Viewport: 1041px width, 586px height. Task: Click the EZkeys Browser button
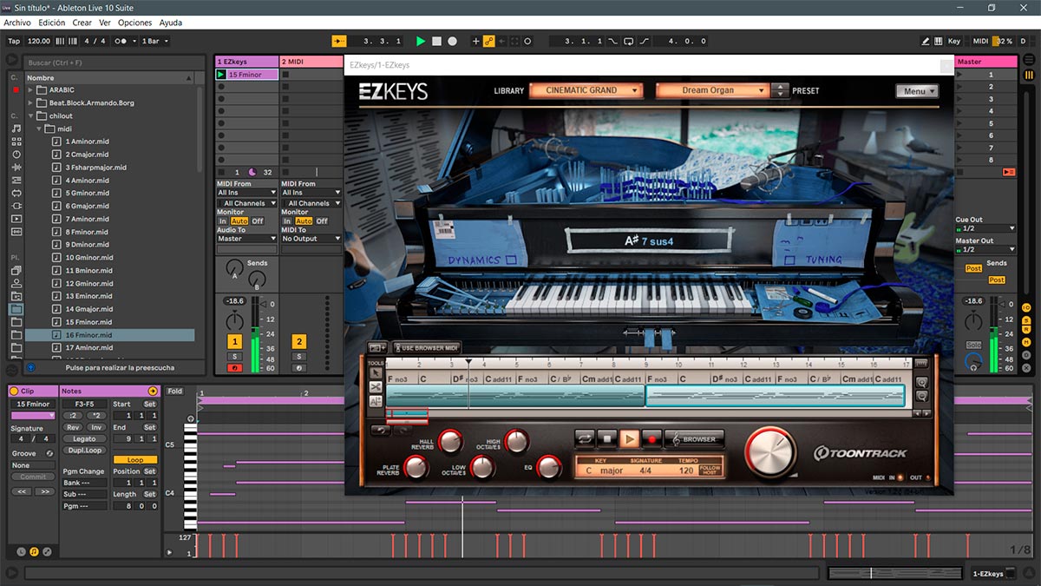tap(695, 439)
